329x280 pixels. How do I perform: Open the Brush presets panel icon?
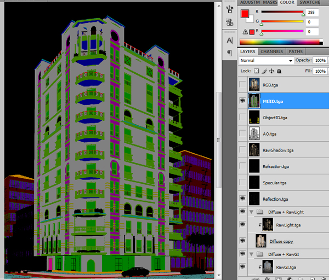click(x=230, y=10)
